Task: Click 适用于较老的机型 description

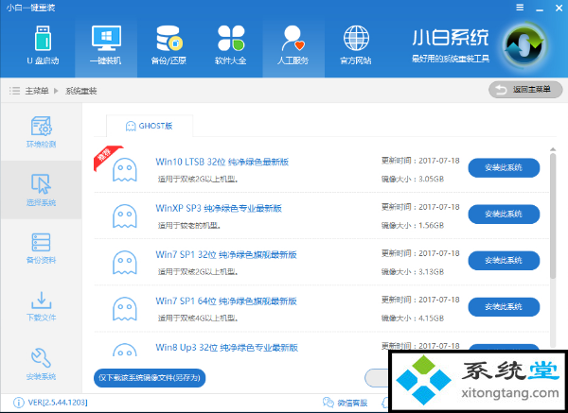Action: (189, 225)
